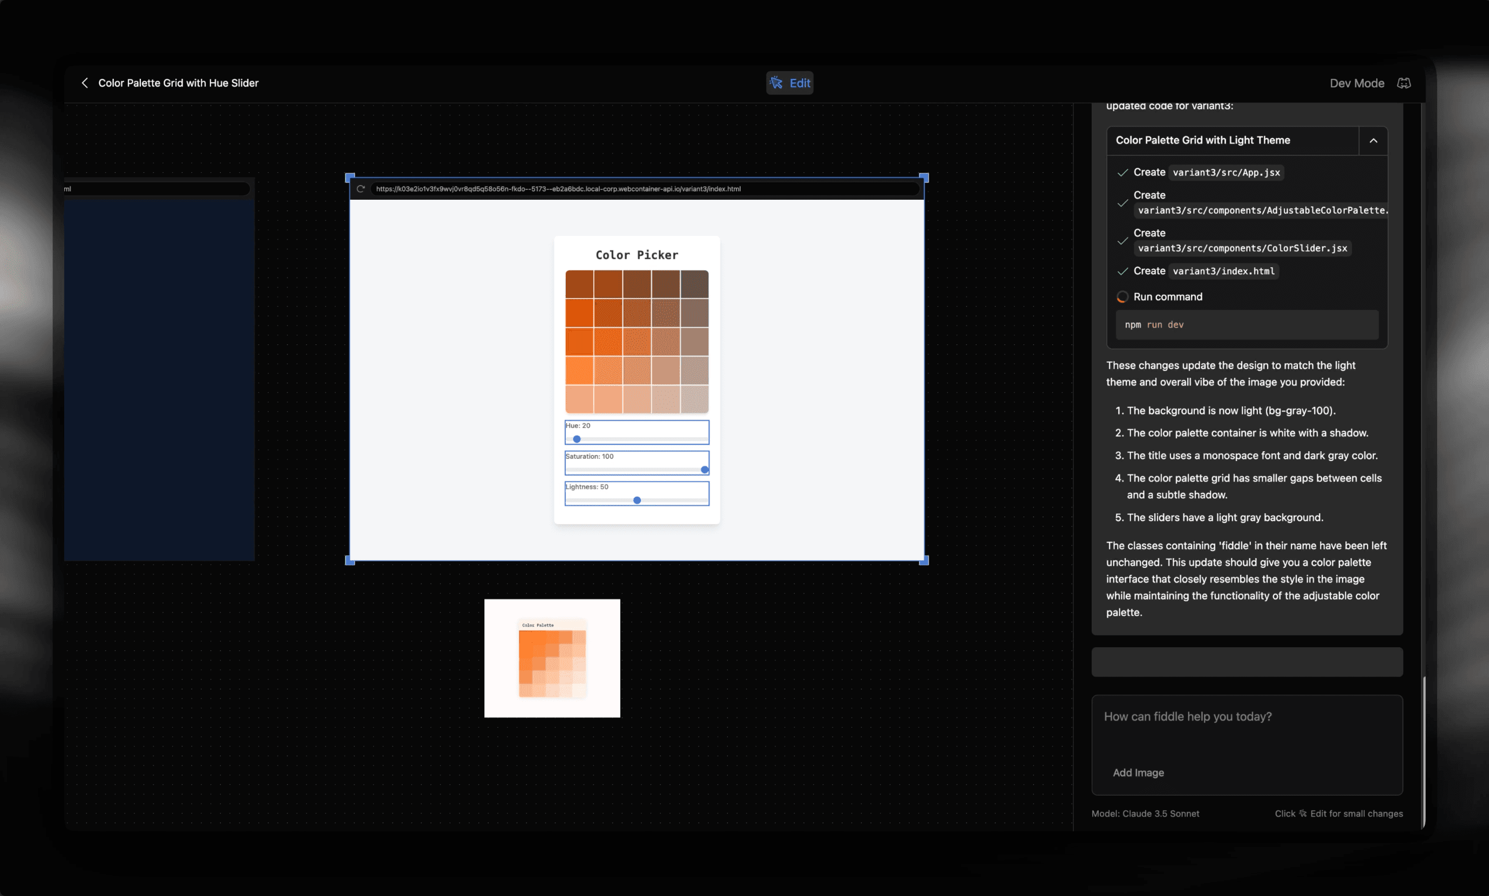Select the Color Palette reference image thumbnail
Image resolution: width=1489 pixels, height=896 pixels.
552,658
